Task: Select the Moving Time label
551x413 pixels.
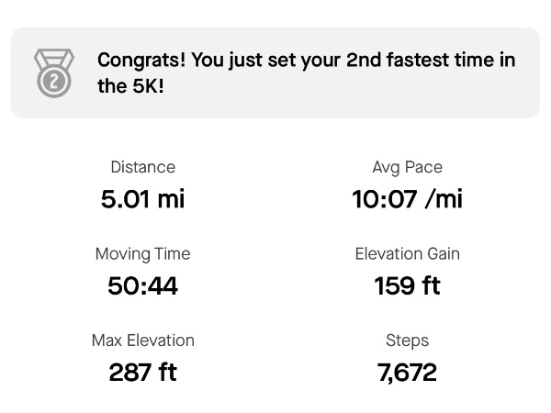Action: 142,254
